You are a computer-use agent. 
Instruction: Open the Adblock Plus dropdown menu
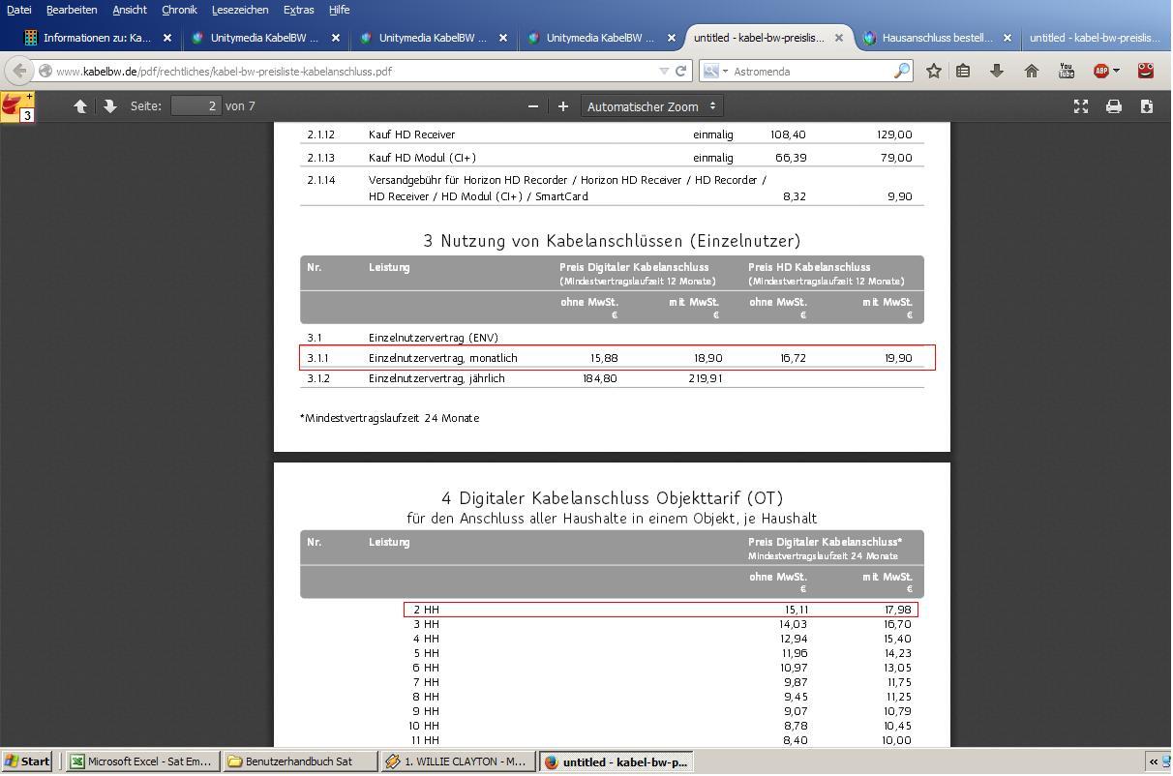pyautogui.click(x=1115, y=71)
